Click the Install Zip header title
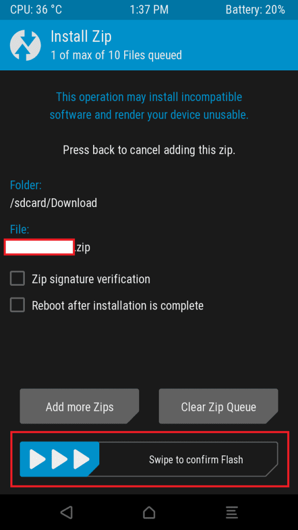This screenshot has width=298, height=530. pos(81,36)
